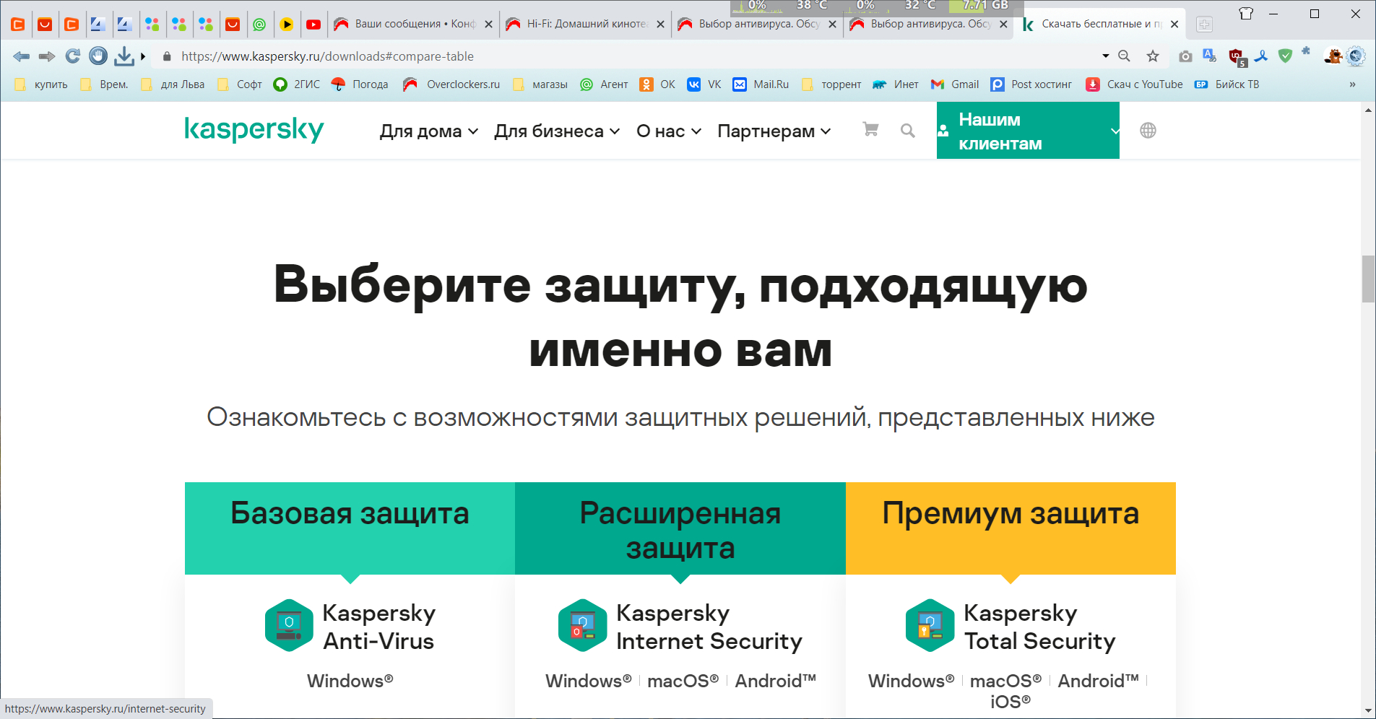This screenshot has width=1376, height=719.
Task: Open the uBlock shield extension with badge 5
Action: [x=1237, y=56]
